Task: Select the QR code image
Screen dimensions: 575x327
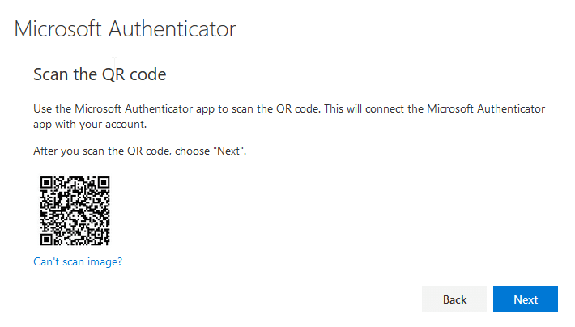Action: (75, 210)
